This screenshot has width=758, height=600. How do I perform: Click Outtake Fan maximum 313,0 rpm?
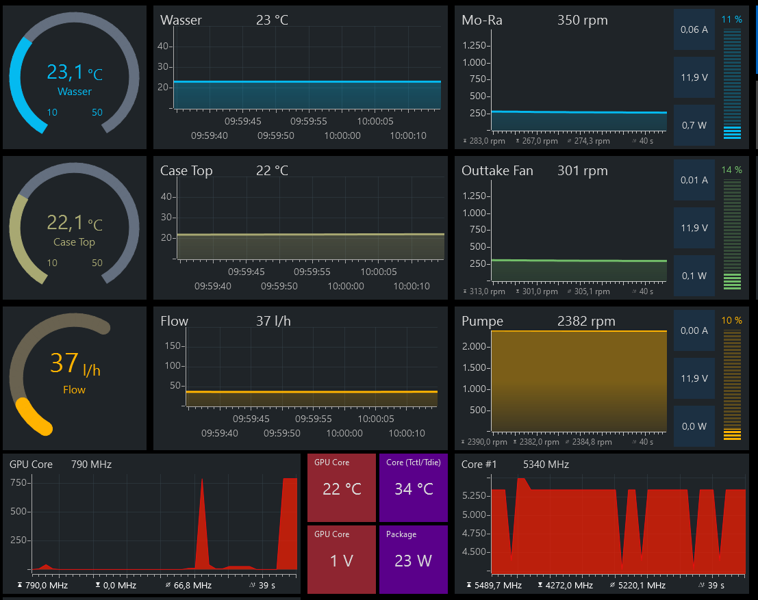[484, 291]
